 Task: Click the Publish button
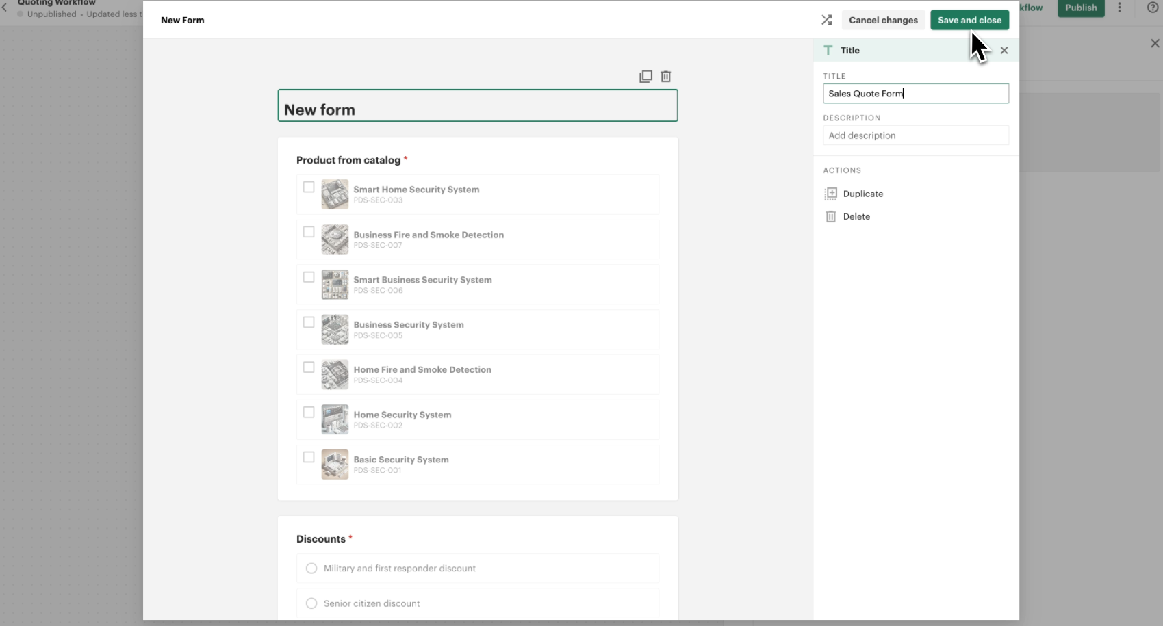1080,8
